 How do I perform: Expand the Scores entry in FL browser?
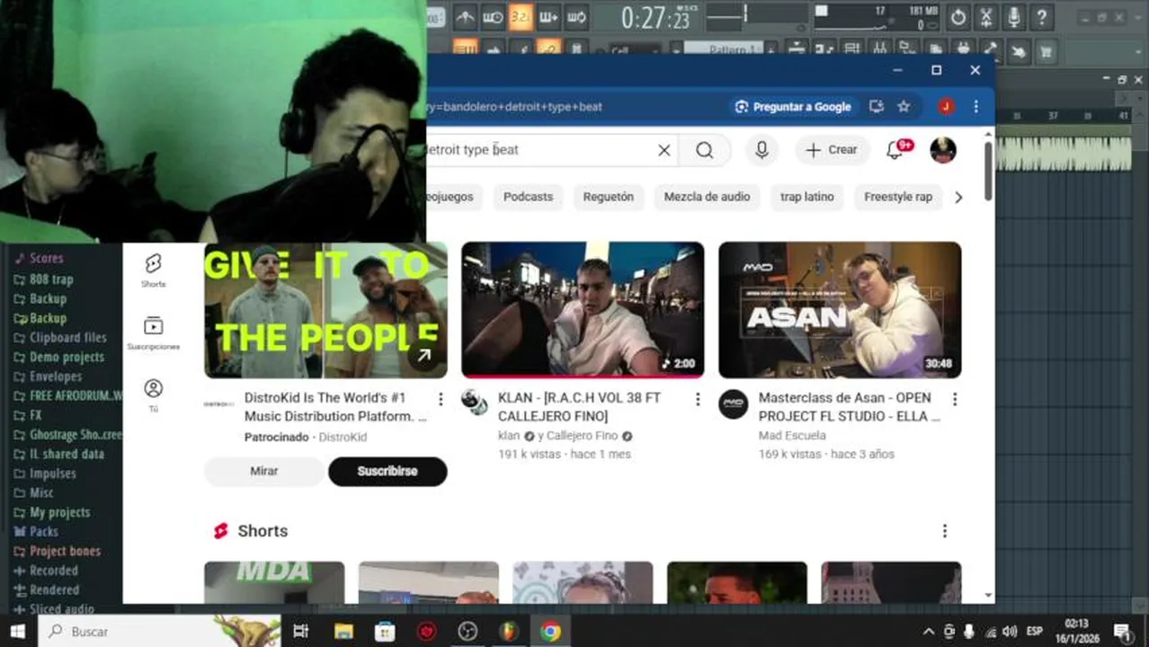(x=39, y=259)
